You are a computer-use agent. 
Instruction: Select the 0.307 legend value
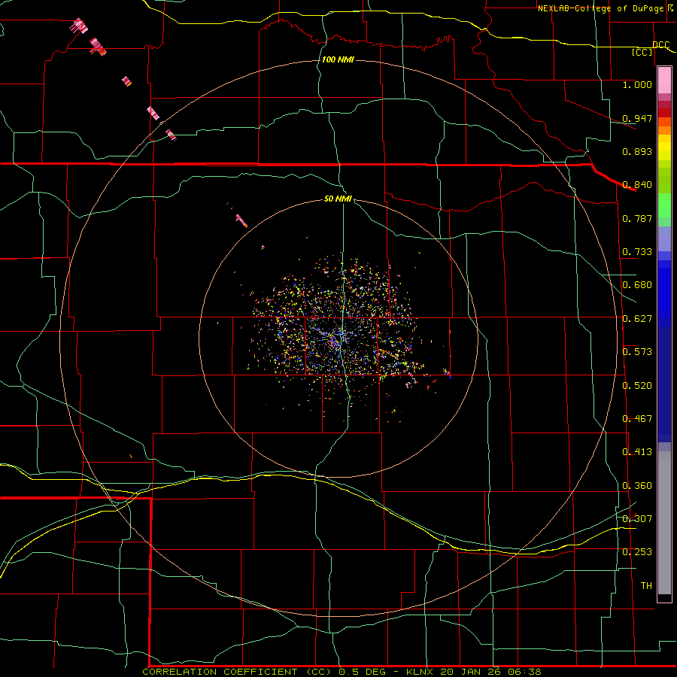637,519
